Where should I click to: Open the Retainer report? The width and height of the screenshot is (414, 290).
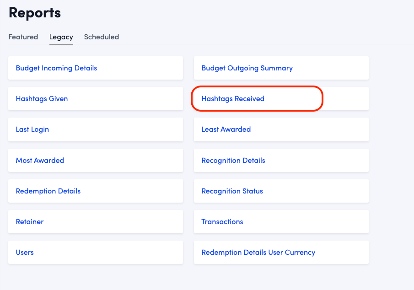[30, 222]
